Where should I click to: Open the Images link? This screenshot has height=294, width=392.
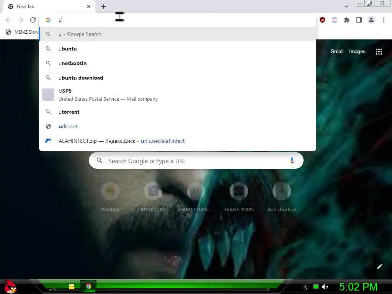[x=357, y=52]
